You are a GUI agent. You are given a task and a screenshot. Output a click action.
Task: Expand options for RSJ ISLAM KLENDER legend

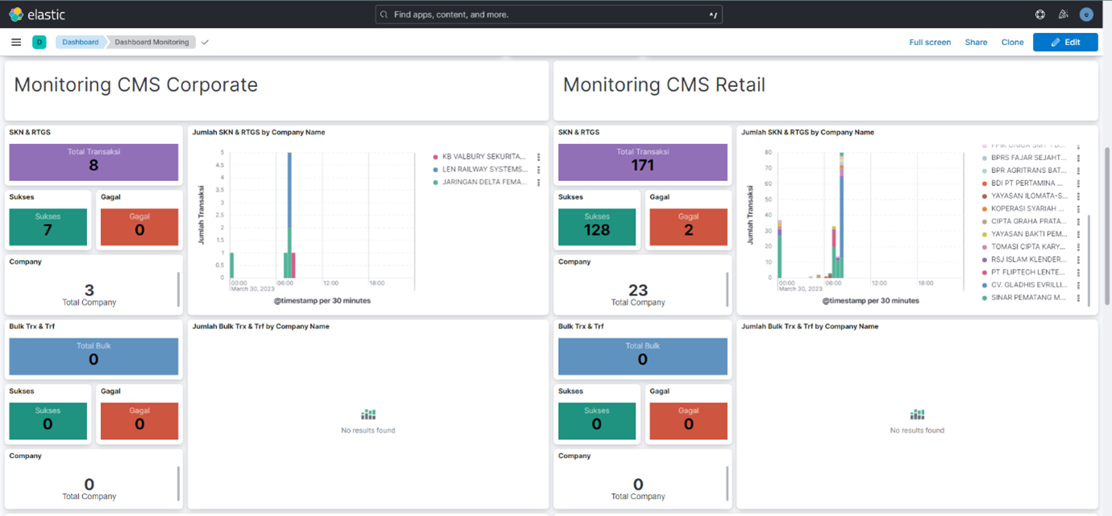(1078, 260)
